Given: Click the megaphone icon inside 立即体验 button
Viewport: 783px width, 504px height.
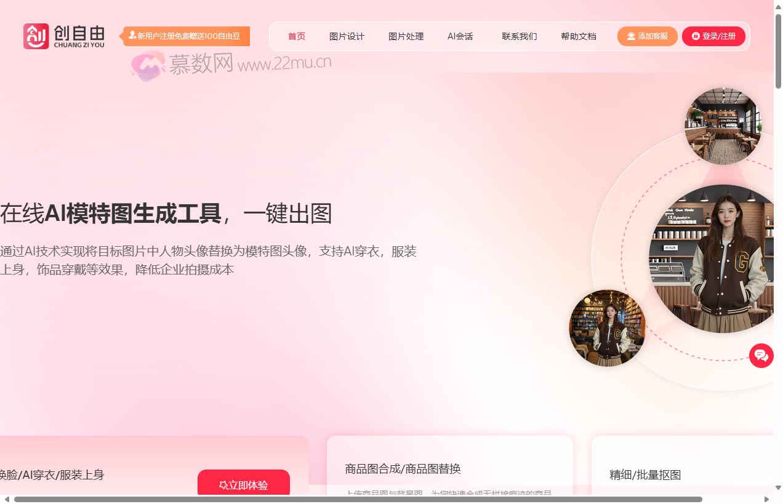Looking at the screenshot, I should [223, 486].
